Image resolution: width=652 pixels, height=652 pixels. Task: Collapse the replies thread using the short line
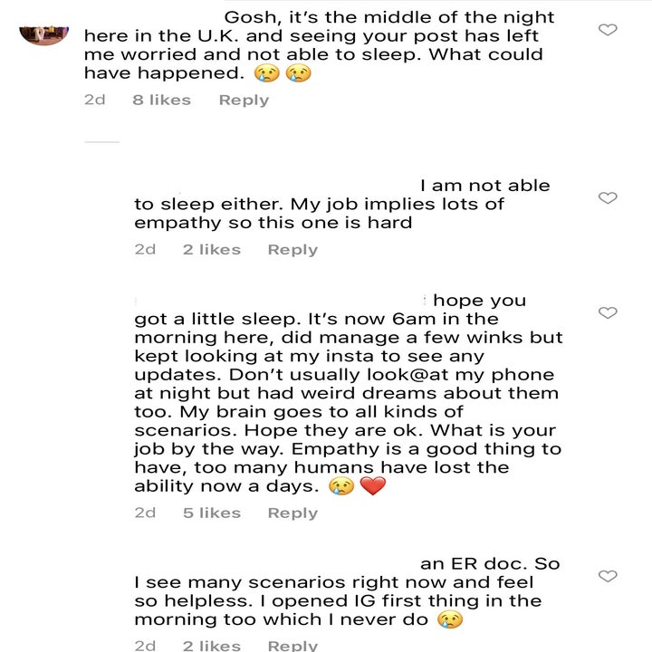[101, 142]
